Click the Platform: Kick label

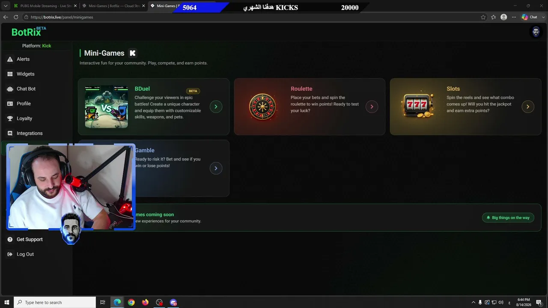tap(36, 46)
